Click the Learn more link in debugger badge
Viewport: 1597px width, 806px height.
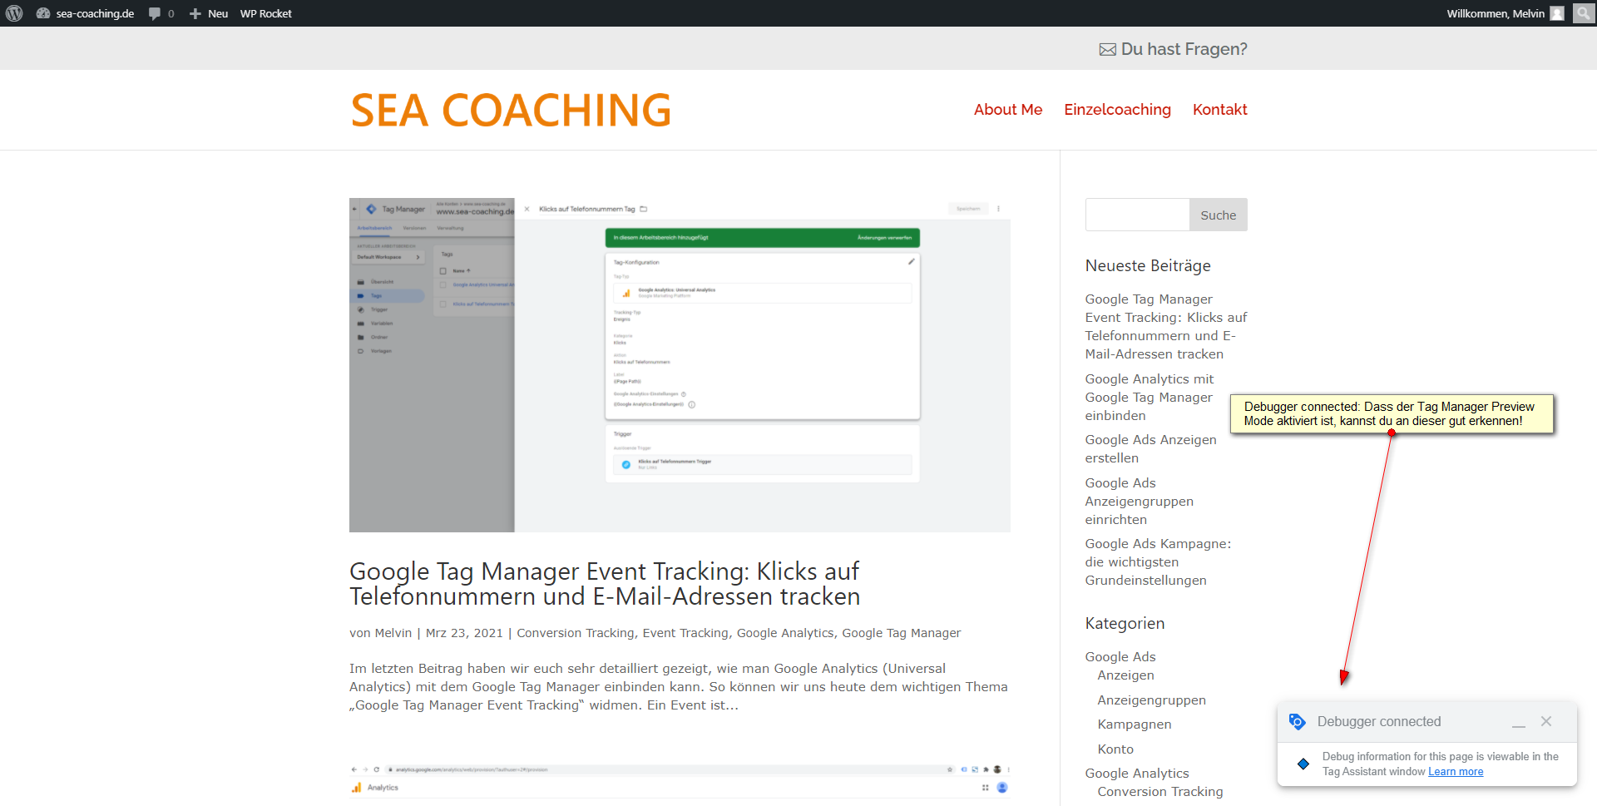pos(1456,771)
